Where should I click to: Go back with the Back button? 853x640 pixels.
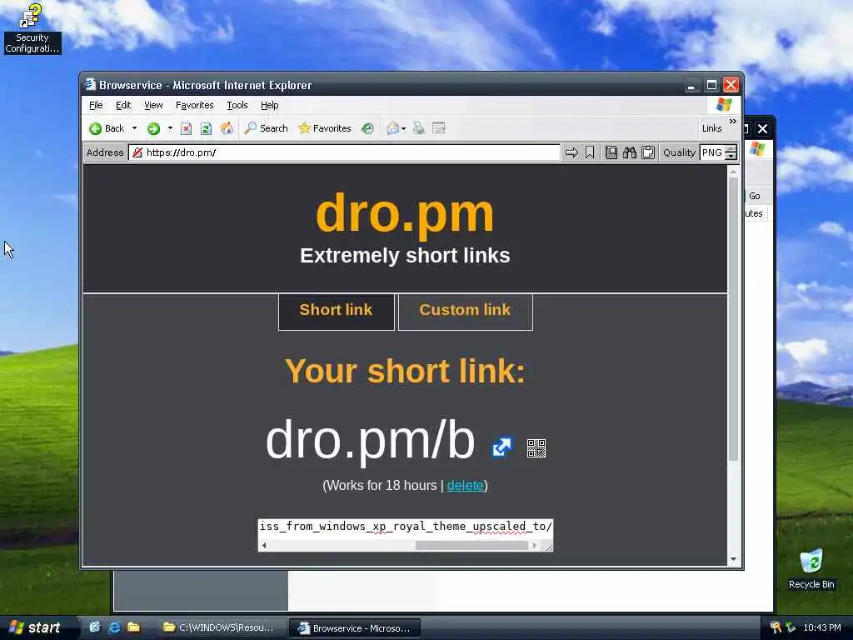tap(107, 128)
